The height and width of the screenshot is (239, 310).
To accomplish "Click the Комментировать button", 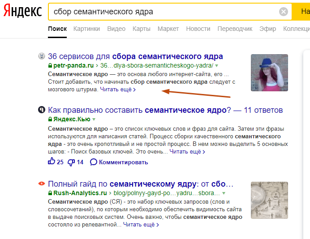I will coord(119,162).
